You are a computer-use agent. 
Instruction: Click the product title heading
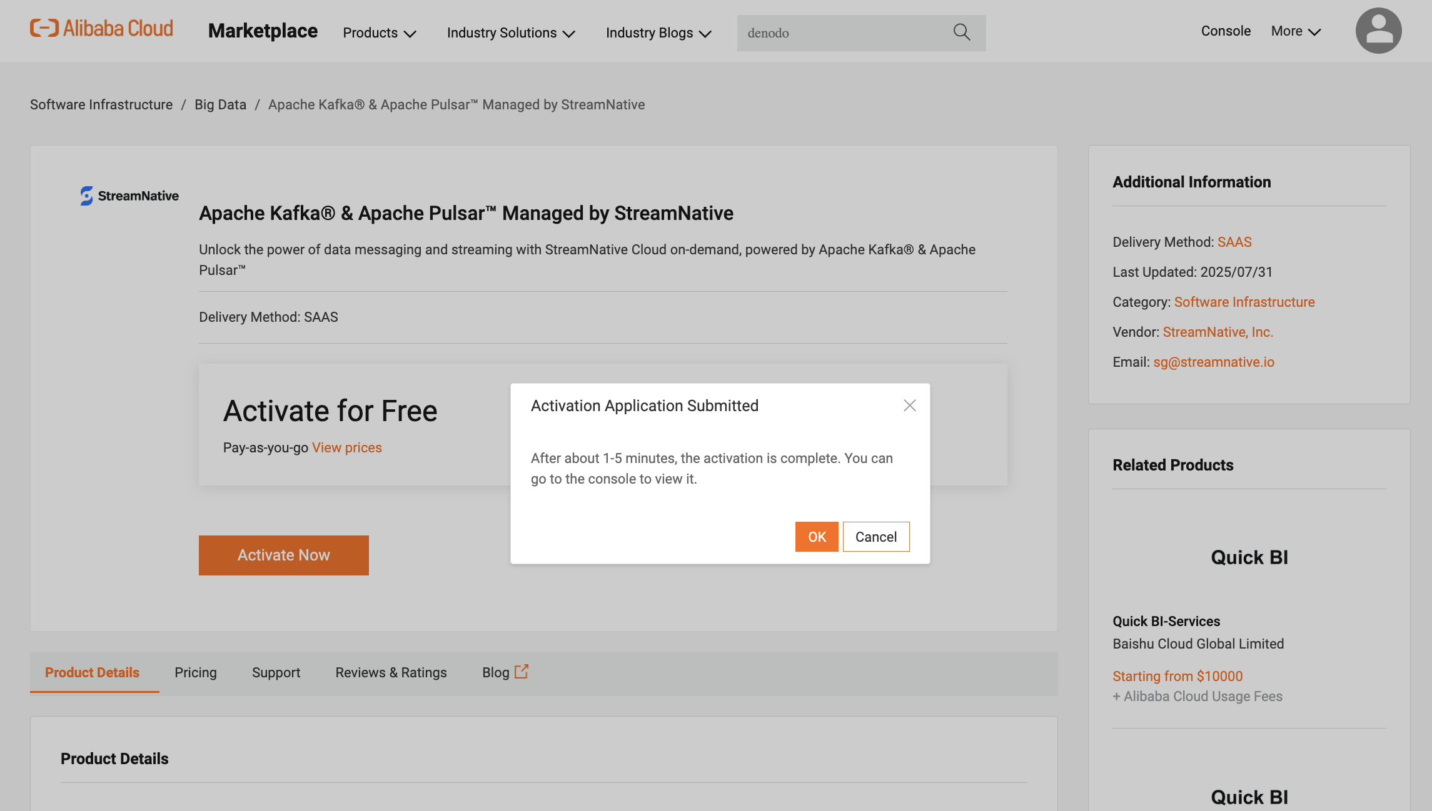point(466,213)
